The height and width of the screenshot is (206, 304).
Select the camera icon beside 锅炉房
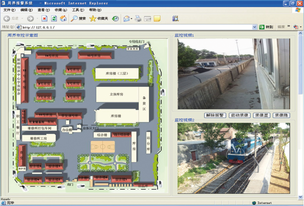15,173
